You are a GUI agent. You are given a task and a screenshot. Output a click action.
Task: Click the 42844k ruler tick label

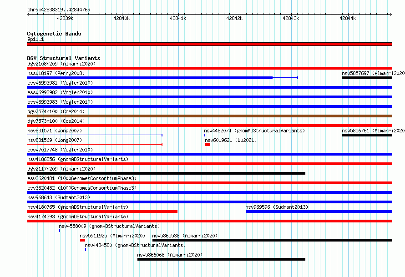click(x=348, y=18)
